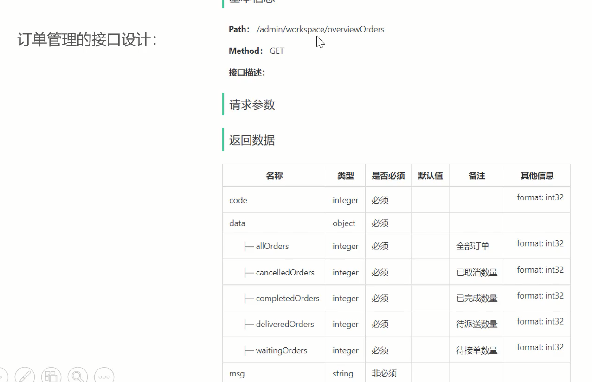Select the 类型 column header
The image size is (592, 382).
345,175
